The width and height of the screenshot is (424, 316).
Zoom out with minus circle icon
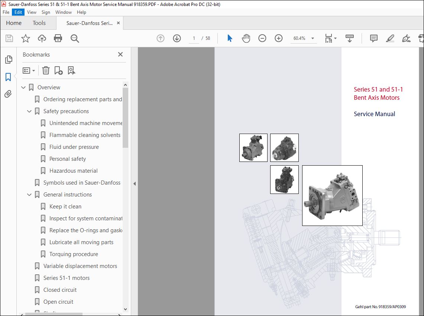coord(262,38)
